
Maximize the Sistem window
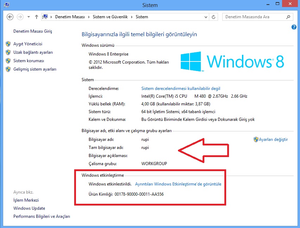pos(277,4)
